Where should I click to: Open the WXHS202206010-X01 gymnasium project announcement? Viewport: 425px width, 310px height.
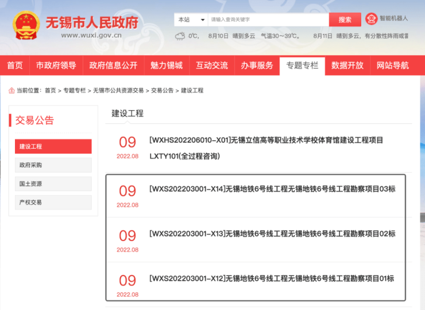[x=265, y=141]
